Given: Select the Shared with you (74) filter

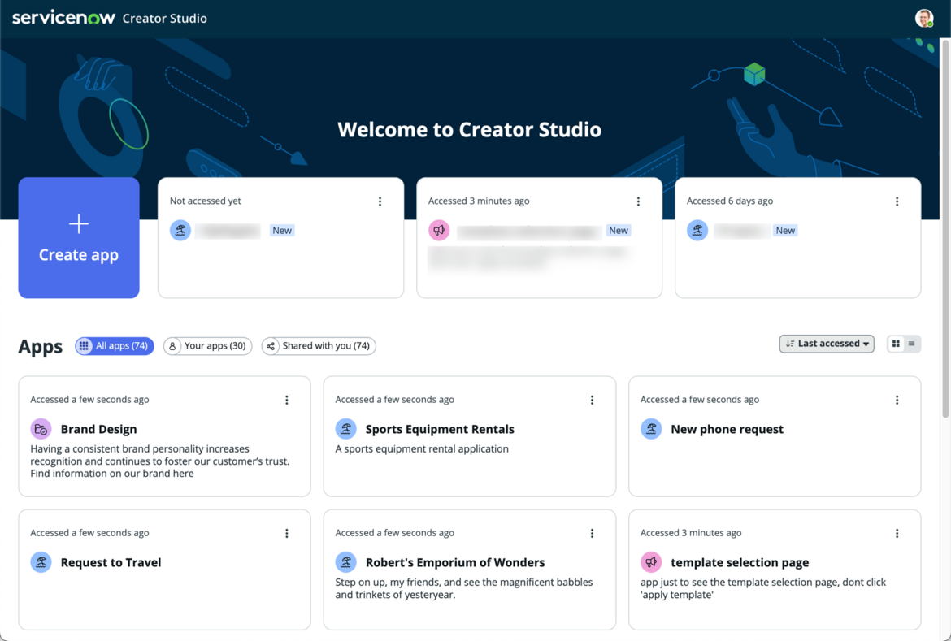Looking at the screenshot, I should click(x=319, y=345).
